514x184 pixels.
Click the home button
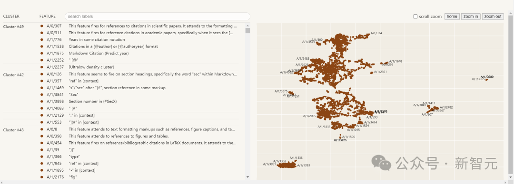pyautogui.click(x=452, y=16)
